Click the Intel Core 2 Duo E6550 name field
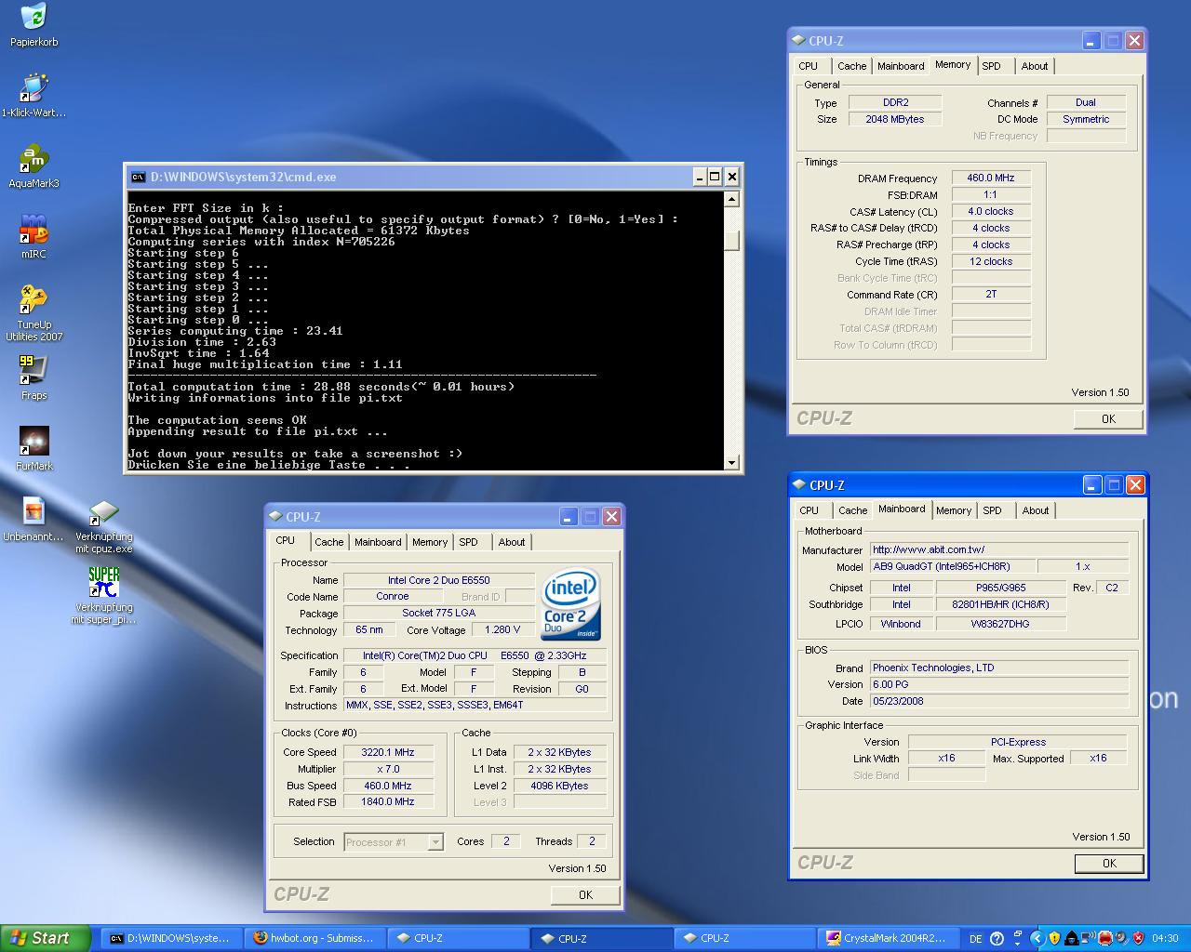The height and width of the screenshot is (952, 1191). 439,580
